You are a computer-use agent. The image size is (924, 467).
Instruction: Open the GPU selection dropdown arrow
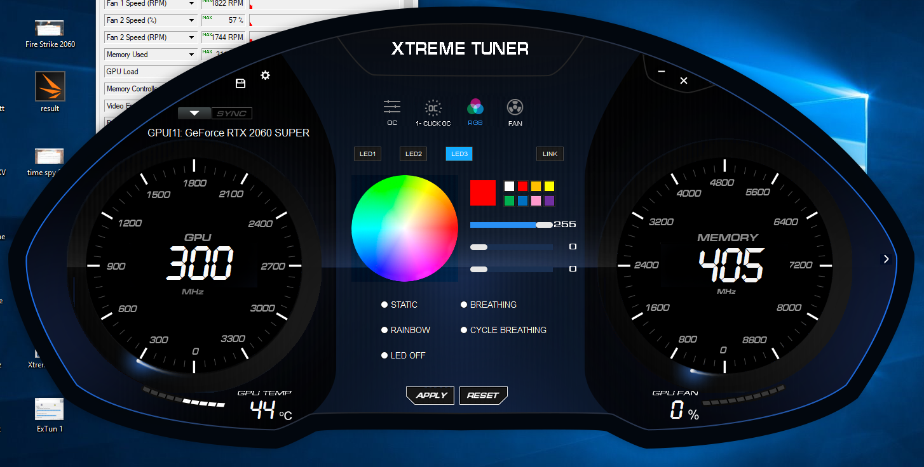pos(194,114)
